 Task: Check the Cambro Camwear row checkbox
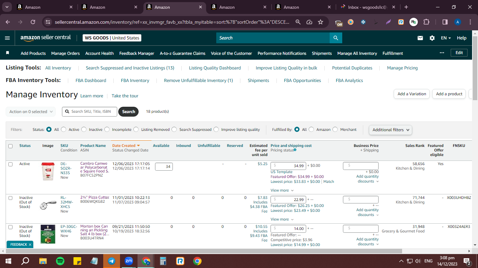(x=10, y=164)
